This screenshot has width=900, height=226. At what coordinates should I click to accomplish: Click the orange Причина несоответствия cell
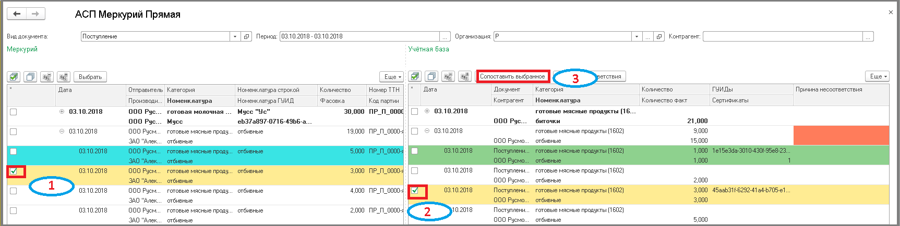pos(841,136)
